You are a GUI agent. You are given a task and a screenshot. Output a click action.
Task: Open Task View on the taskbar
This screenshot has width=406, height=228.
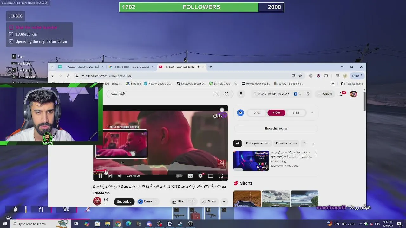[76, 224]
